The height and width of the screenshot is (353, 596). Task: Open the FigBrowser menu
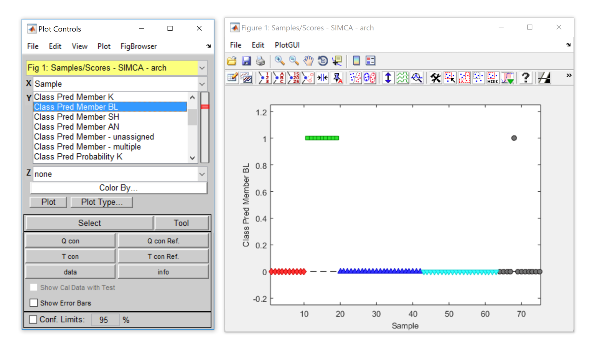138,46
